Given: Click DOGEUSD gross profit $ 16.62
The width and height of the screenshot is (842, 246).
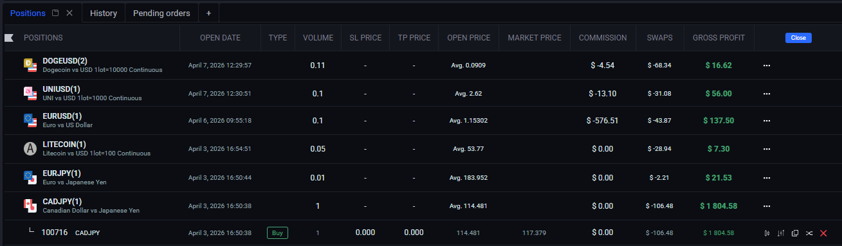Looking at the screenshot, I should click(x=718, y=66).
